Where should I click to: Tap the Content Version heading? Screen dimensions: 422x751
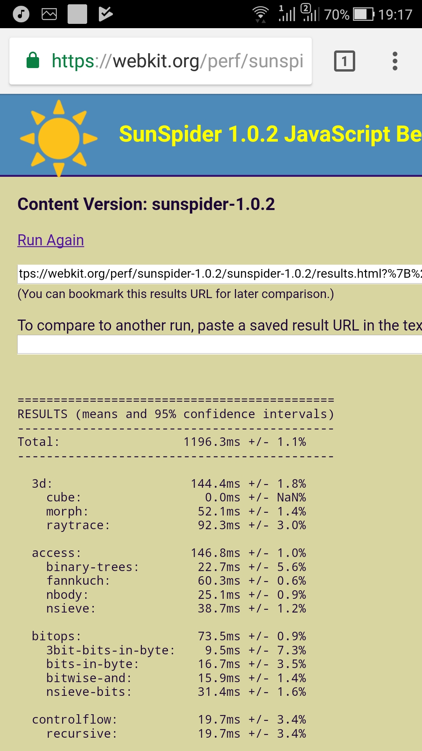tap(146, 204)
